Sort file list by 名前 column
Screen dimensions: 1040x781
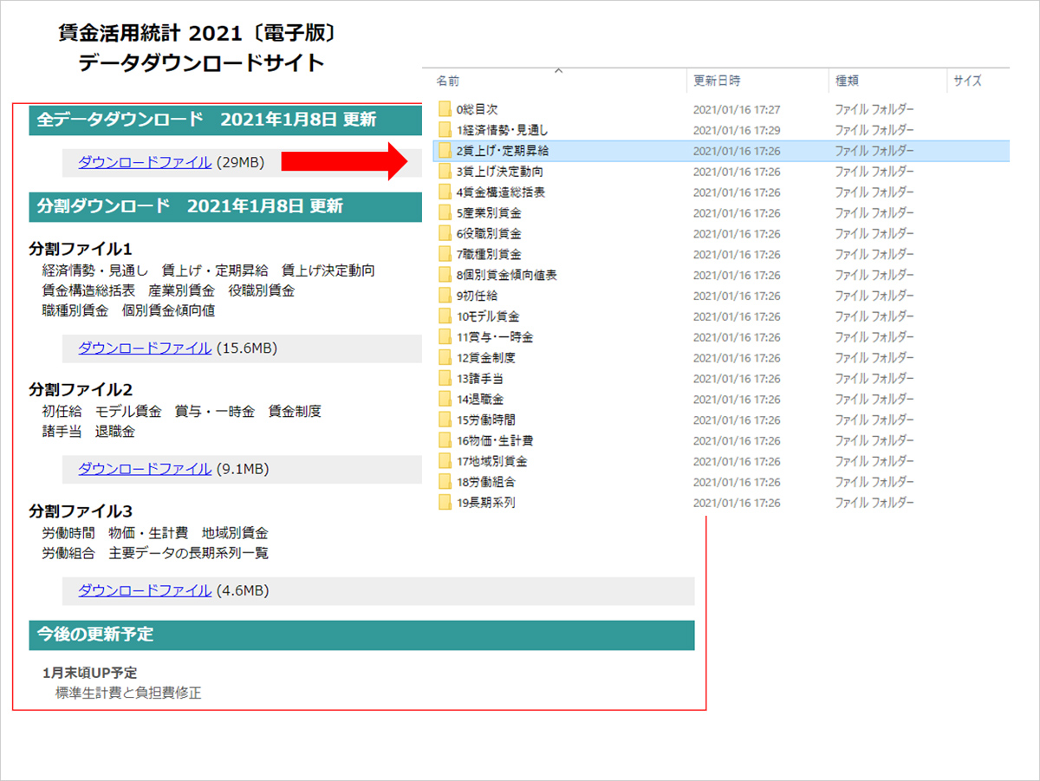(448, 81)
